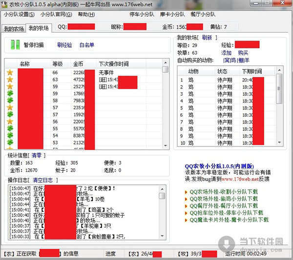Click the app icon in the title bar
This screenshot has width=293, height=260.
pos(5,4)
